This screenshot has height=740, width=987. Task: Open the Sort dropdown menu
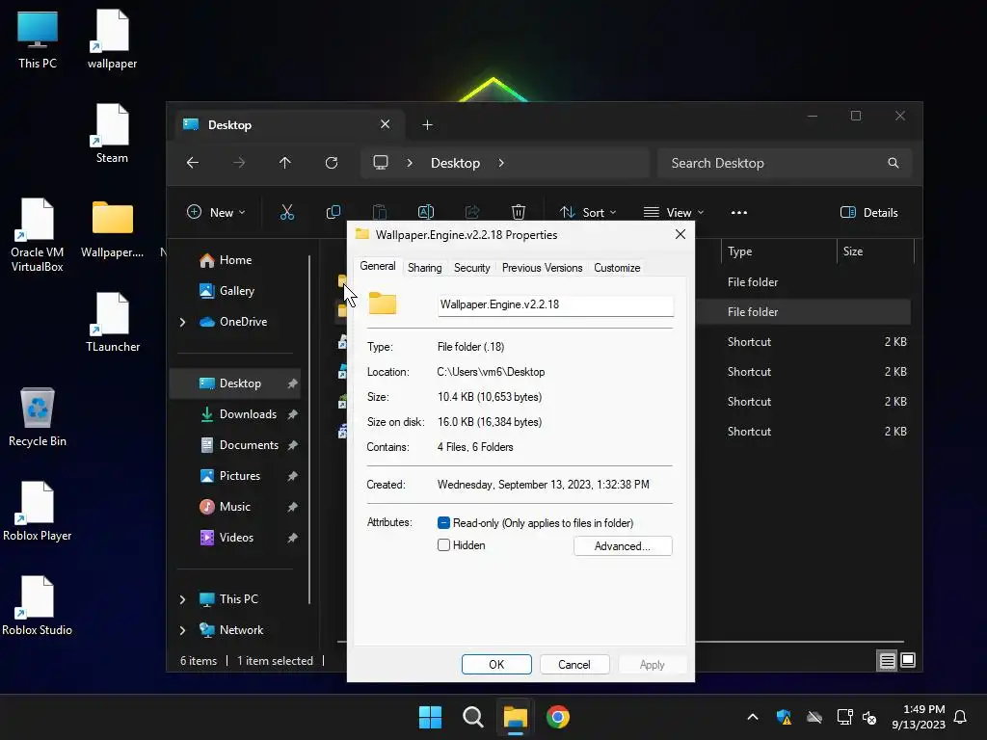coord(588,213)
